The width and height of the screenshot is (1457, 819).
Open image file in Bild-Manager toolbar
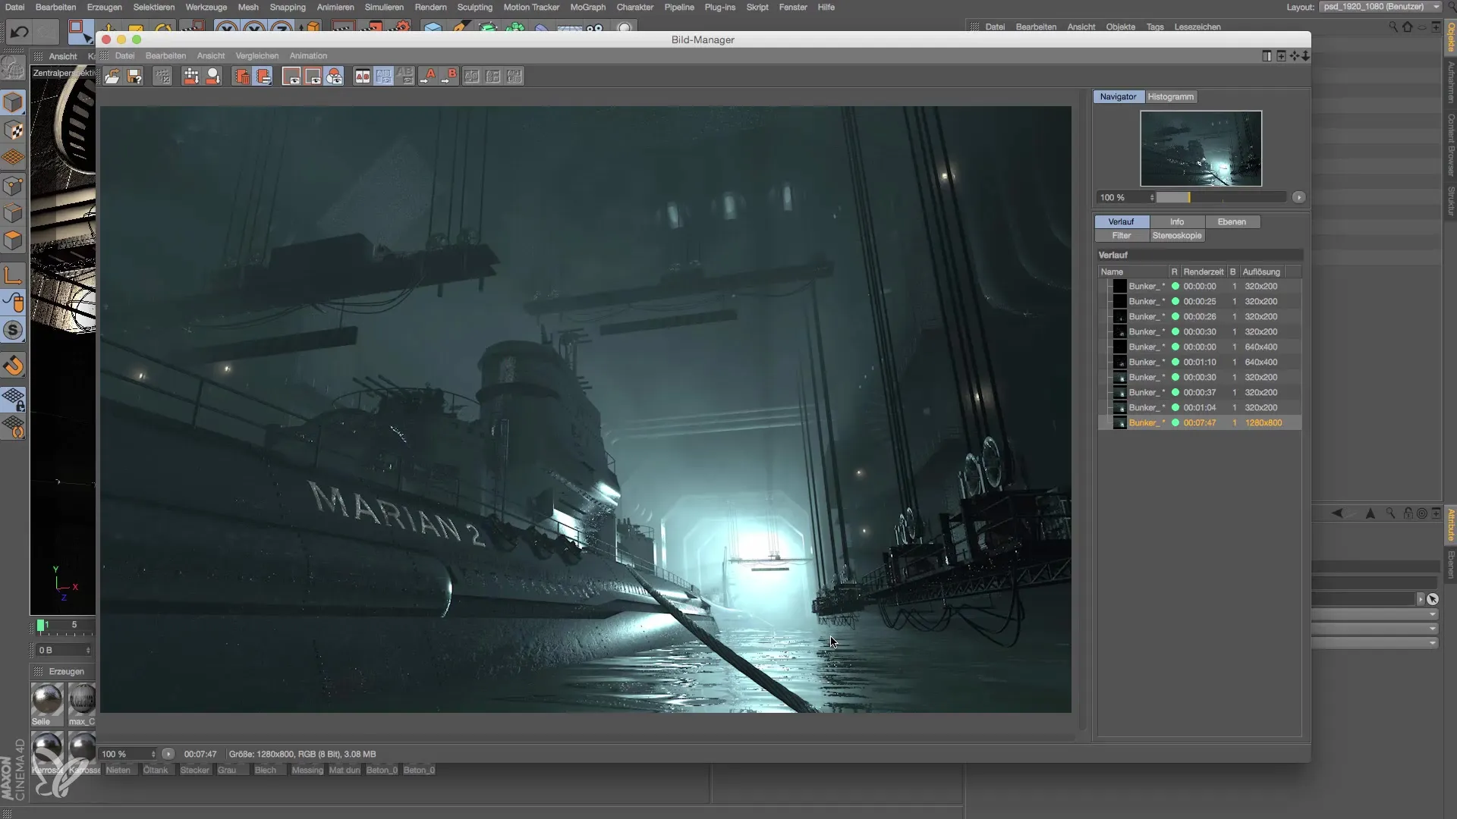click(x=112, y=77)
